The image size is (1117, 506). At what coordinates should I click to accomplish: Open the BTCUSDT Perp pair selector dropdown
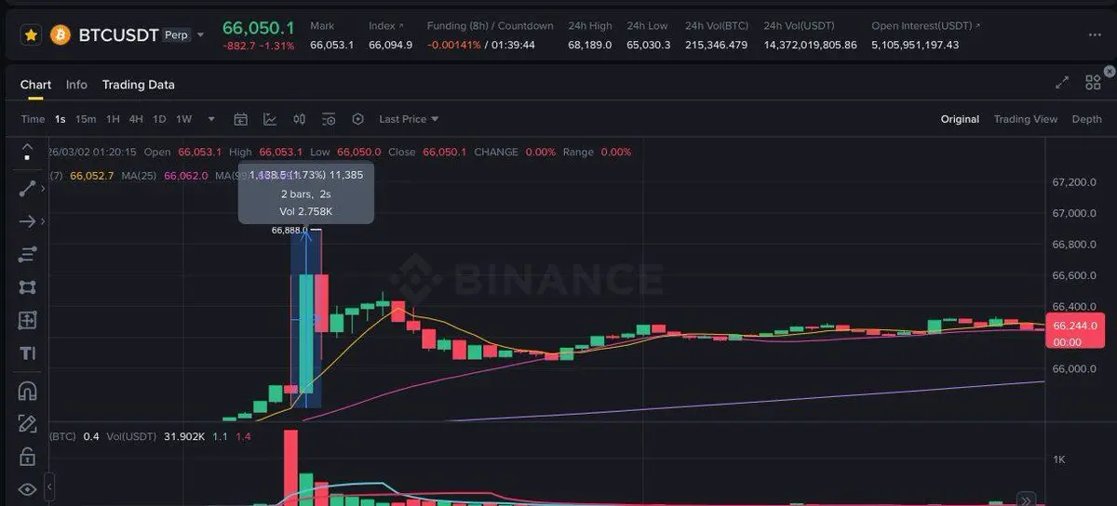[x=200, y=35]
